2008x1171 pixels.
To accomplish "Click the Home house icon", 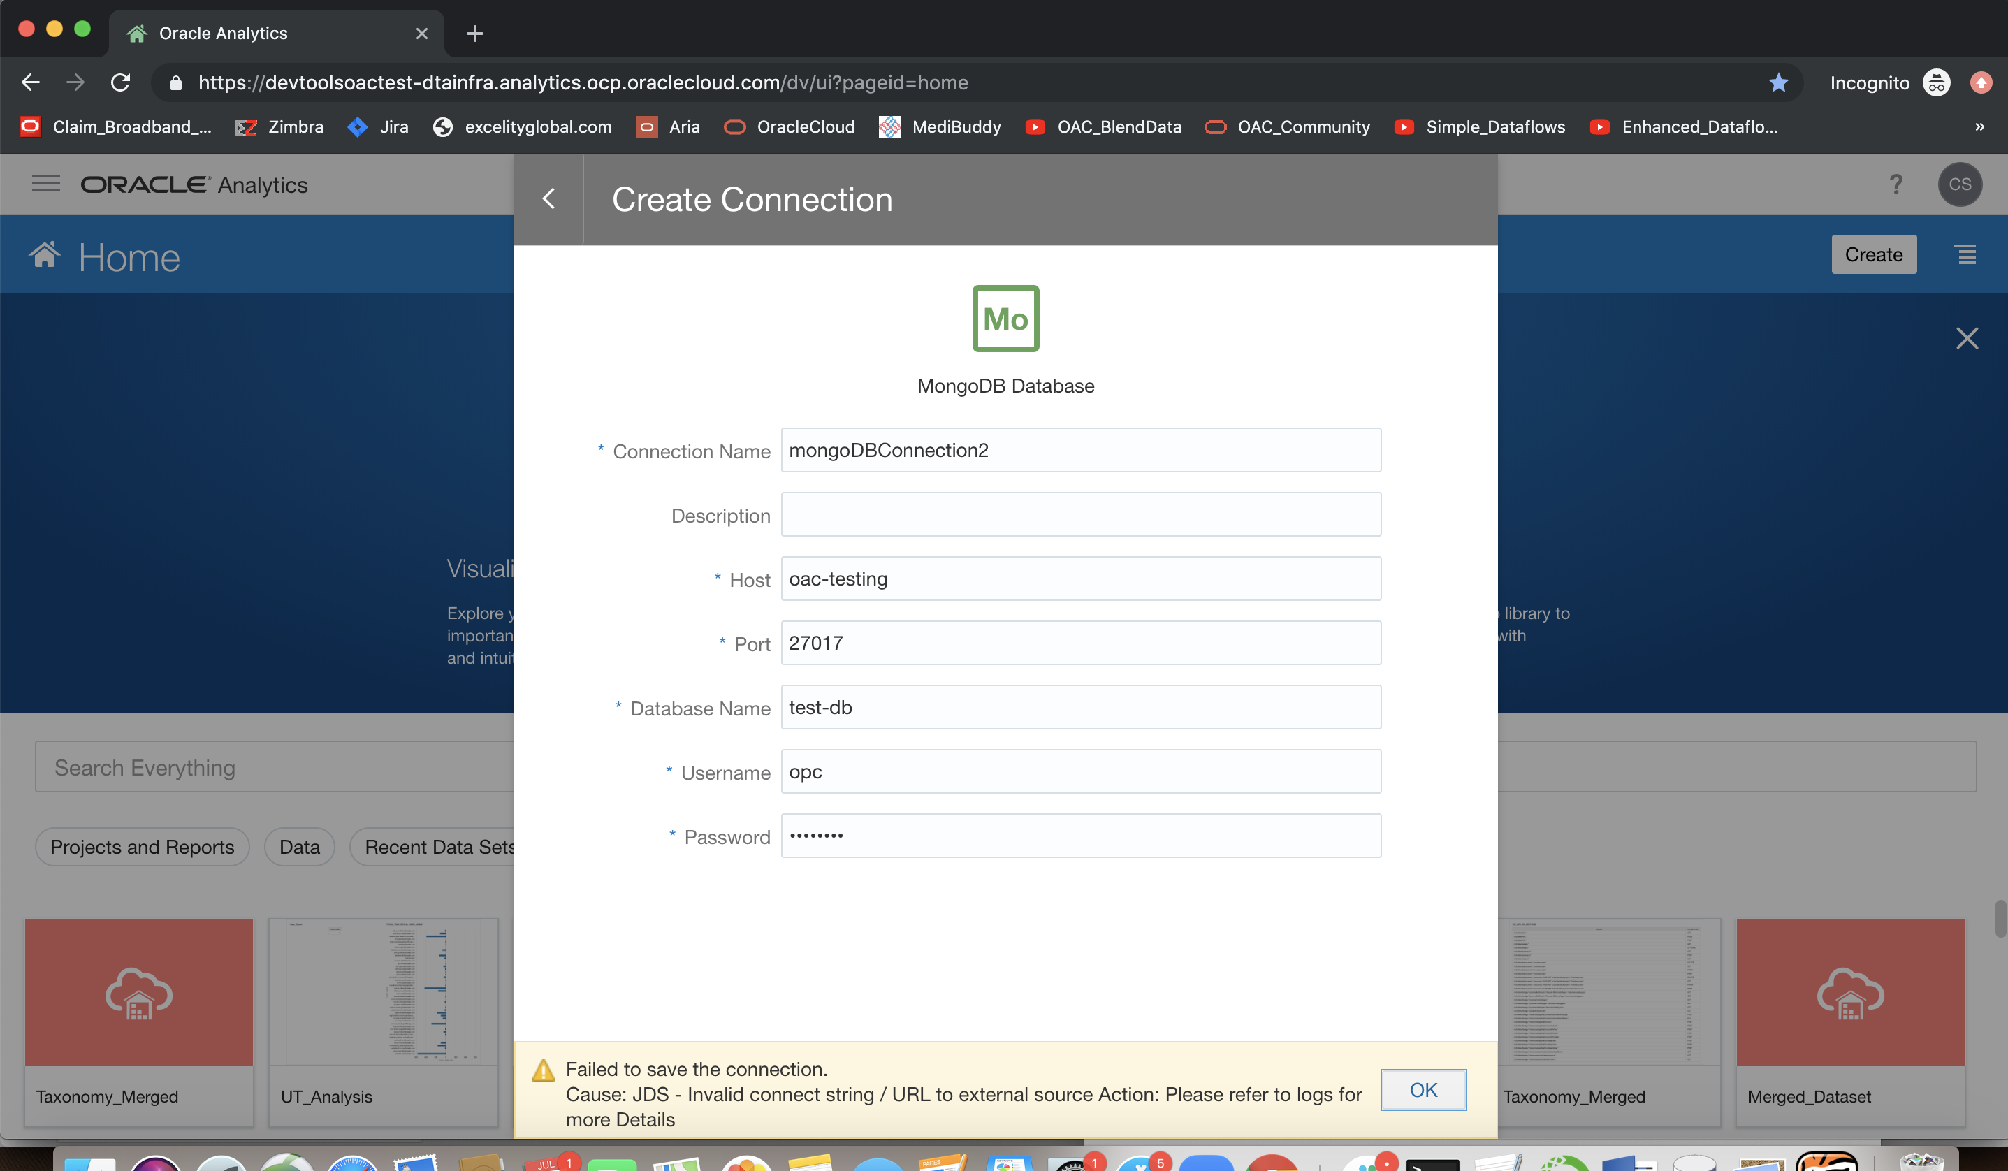I will pos(45,255).
